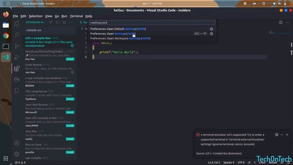Configure keybinding for Open Default Settings (JSON)
The height and width of the screenshot is (165, 293).
coord(212,29)
